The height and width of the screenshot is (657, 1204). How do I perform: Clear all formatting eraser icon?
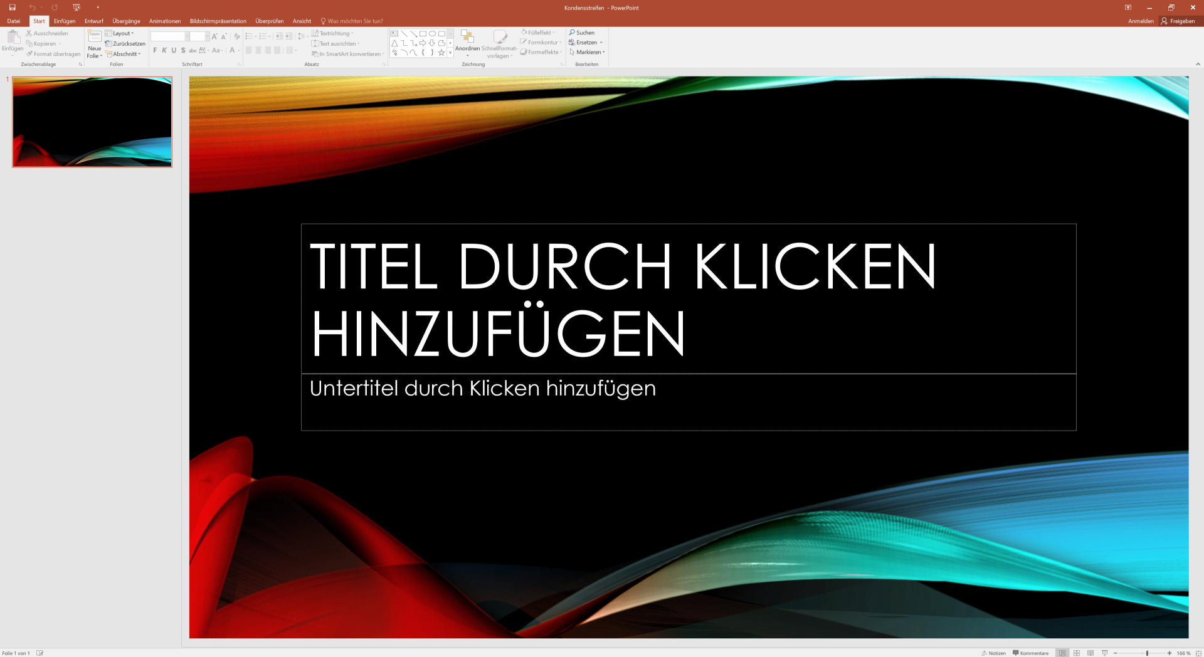pyautogui.click(x=237, y=36)
